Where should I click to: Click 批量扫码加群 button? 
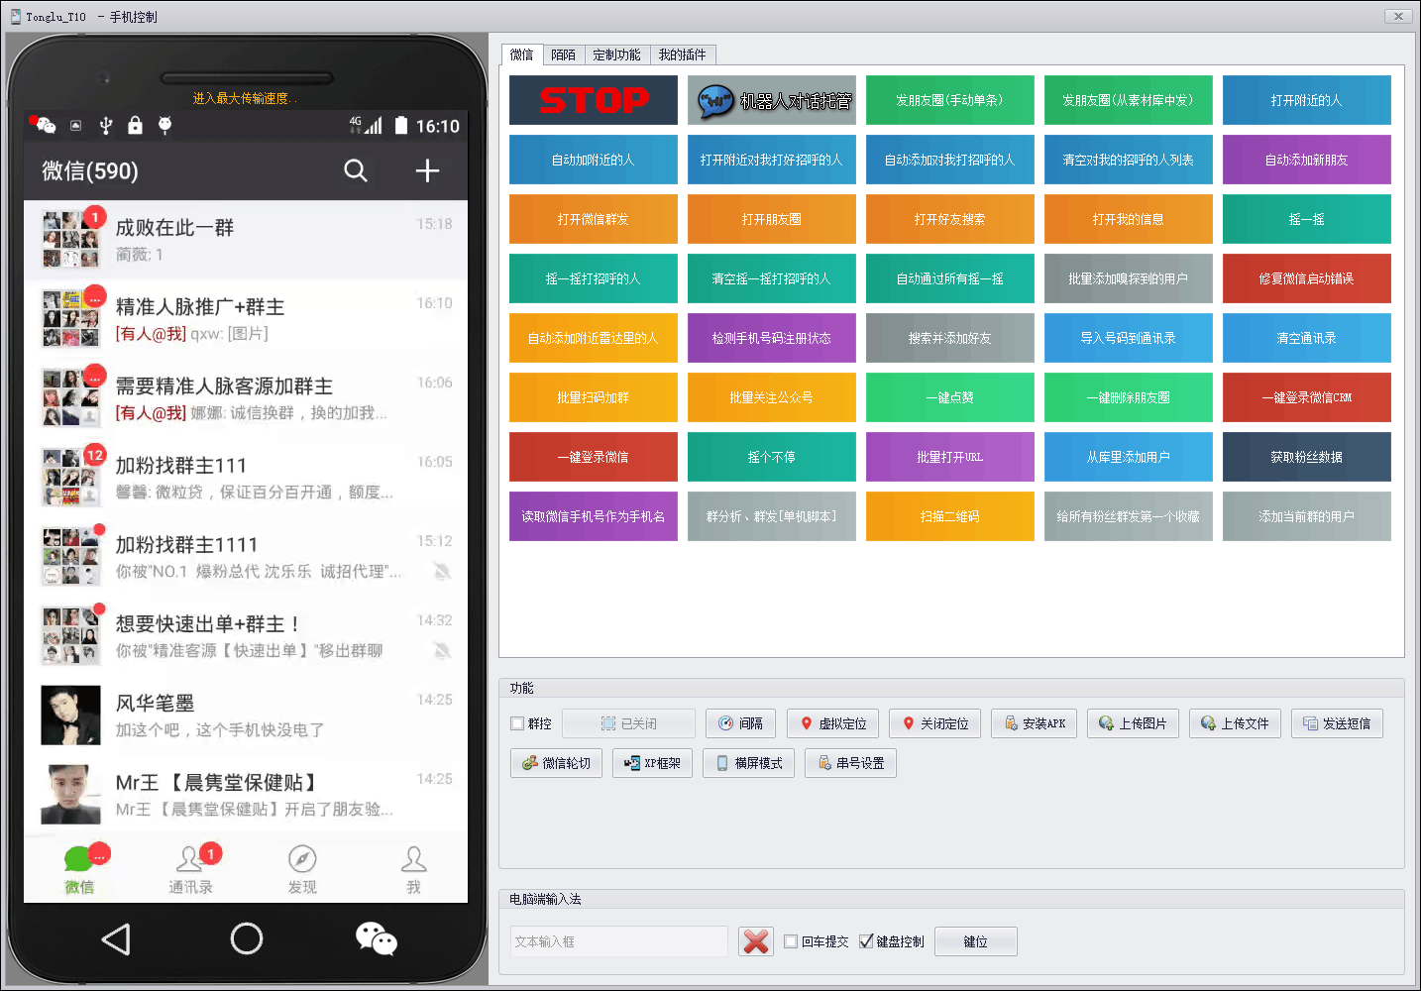pos(594,397)
